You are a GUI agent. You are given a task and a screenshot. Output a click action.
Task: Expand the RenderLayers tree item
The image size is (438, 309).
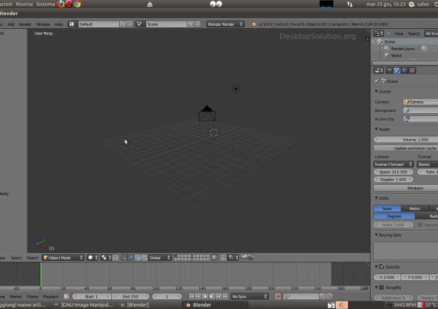(x=381, y=48)
